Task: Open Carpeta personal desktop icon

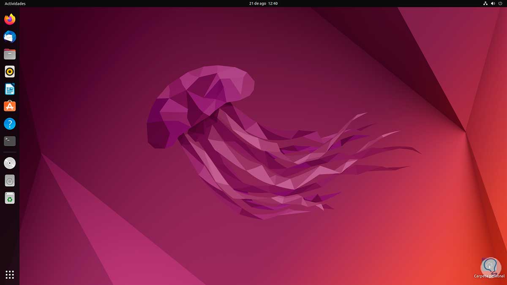Action: [x=489, y=268]
